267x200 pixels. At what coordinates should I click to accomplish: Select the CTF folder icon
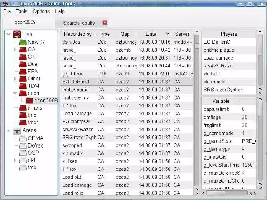point(23,57)
